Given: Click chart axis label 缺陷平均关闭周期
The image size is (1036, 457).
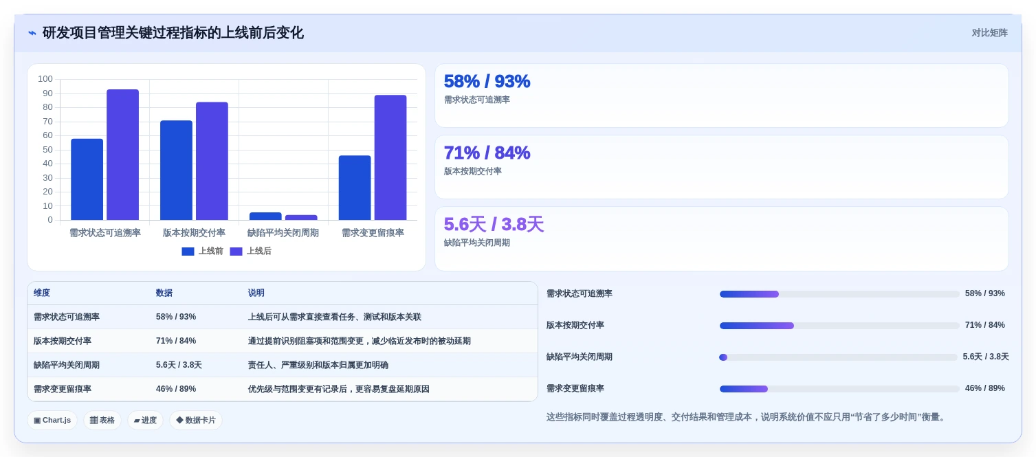Looking at the screenshot, I should 283,233.
